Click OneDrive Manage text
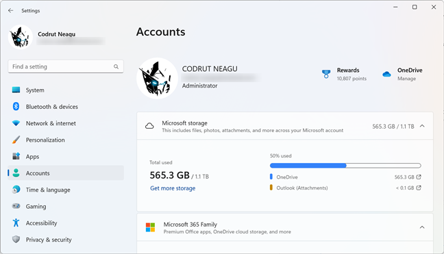This screenshot has height=254, width=444. tap(406, 79)
